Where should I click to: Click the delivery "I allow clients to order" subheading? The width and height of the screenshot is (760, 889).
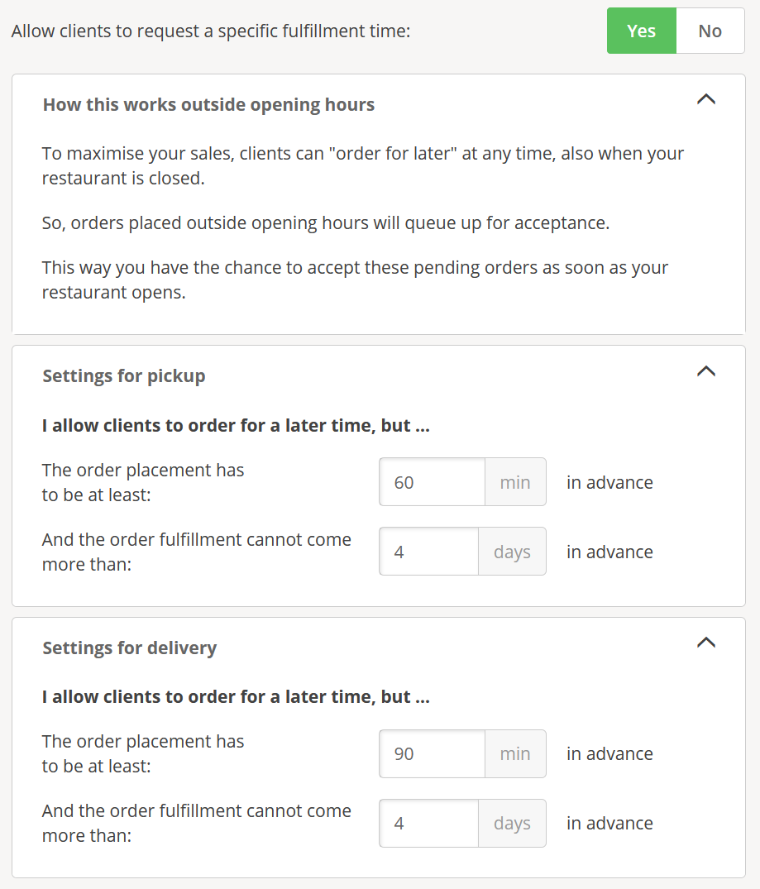click(236, 697)
